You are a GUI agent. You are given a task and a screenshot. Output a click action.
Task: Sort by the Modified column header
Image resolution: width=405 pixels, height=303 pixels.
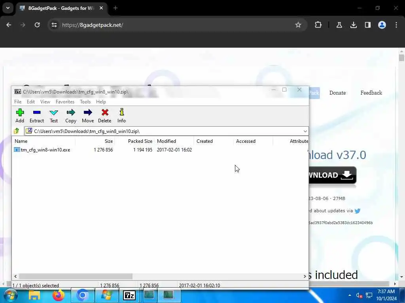(x=174, y=141)
